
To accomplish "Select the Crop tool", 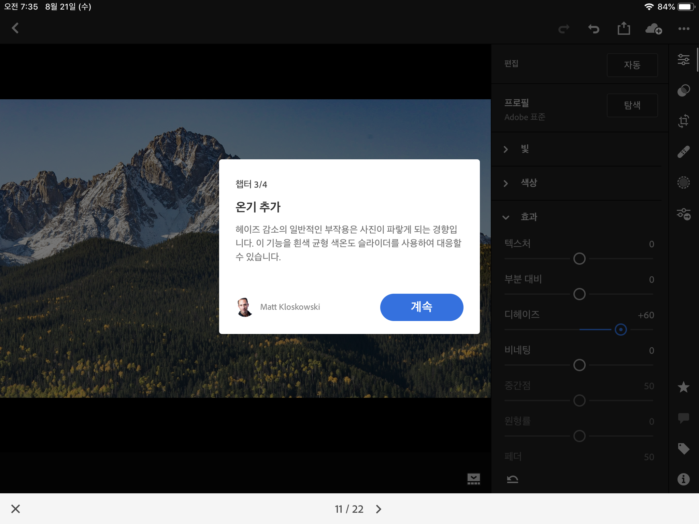I will click(x=684, y=121).
